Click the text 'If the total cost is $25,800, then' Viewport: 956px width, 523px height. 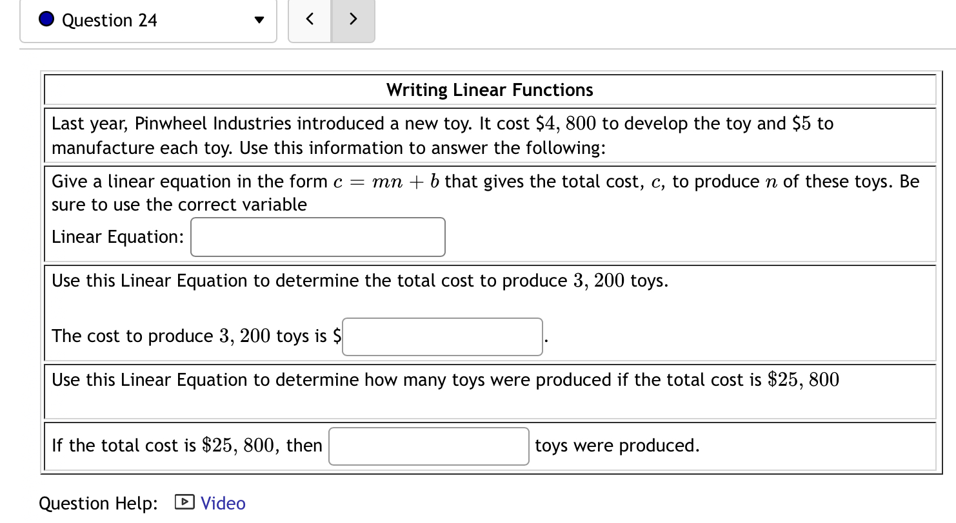point(187,446)
